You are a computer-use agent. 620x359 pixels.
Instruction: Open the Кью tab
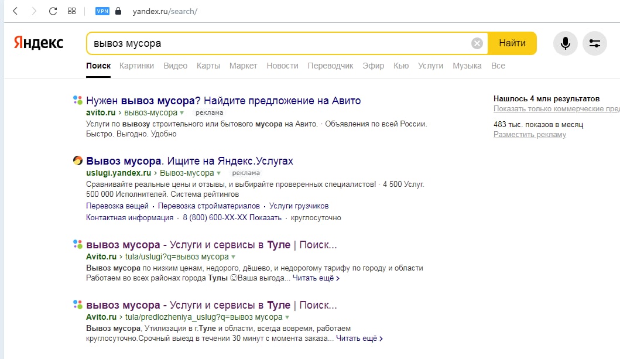click(x=401, y=66)
